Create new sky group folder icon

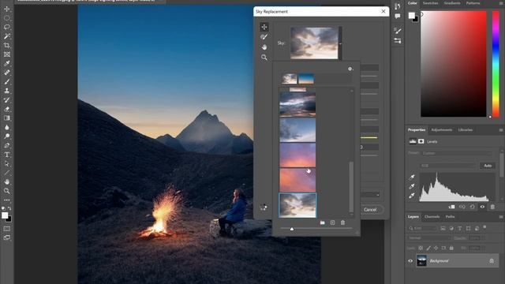pyautogui.click(x=323, y=222)
